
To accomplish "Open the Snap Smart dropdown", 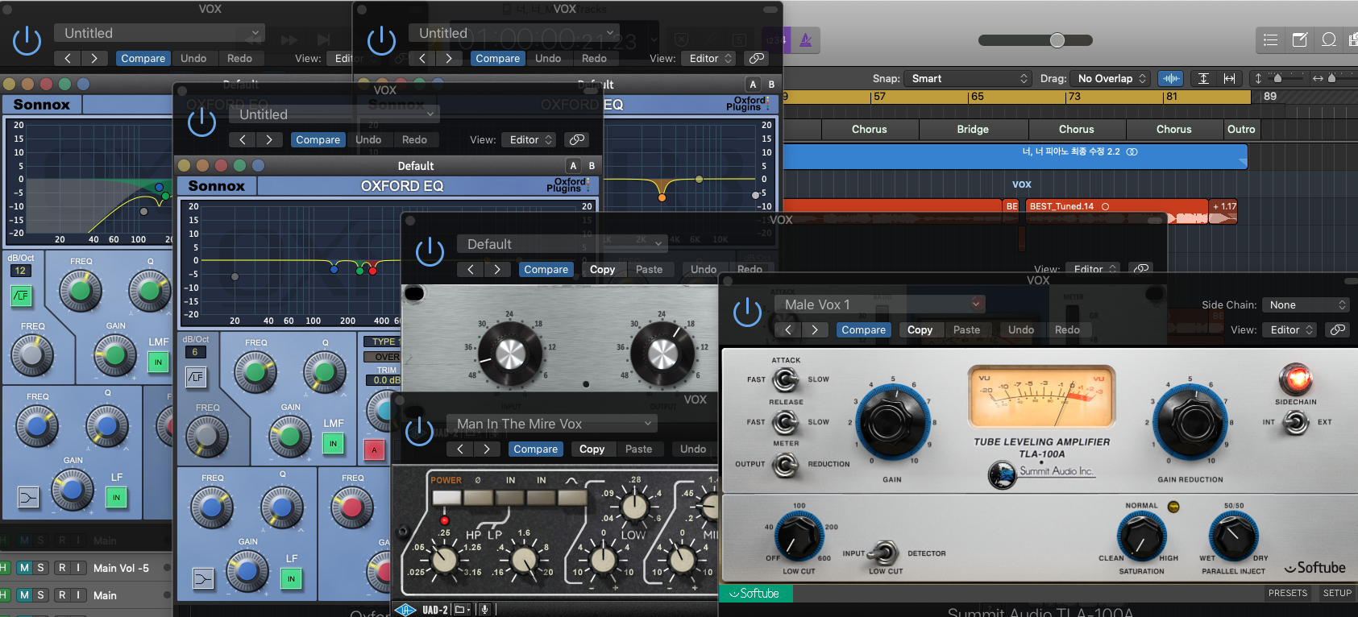I will coord(967,78).
